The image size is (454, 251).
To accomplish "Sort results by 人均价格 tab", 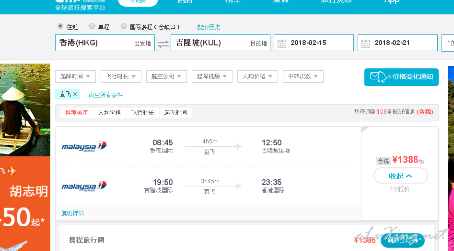I will pos(109,113).
